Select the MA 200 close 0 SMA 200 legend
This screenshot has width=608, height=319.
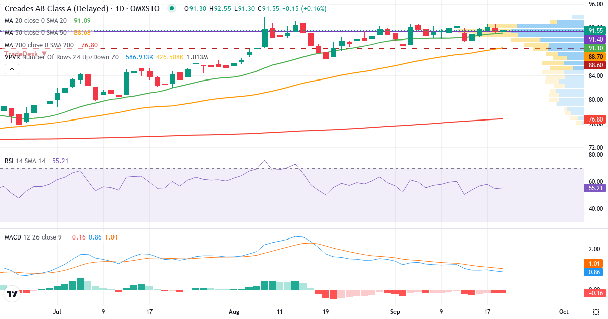point(39,45)
